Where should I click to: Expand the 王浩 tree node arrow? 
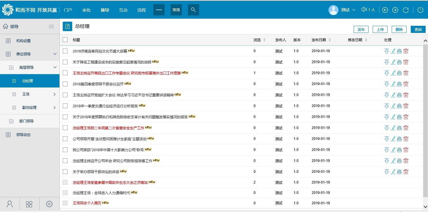[x=54, y=94]
